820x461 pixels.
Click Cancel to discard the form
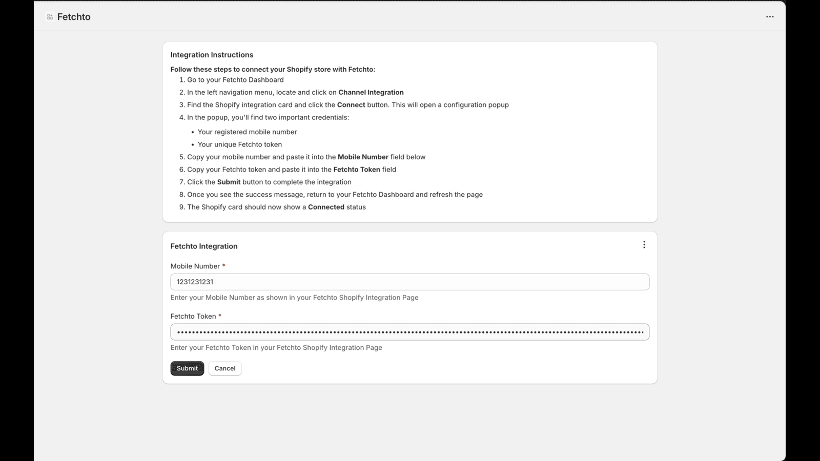point(224,368)
